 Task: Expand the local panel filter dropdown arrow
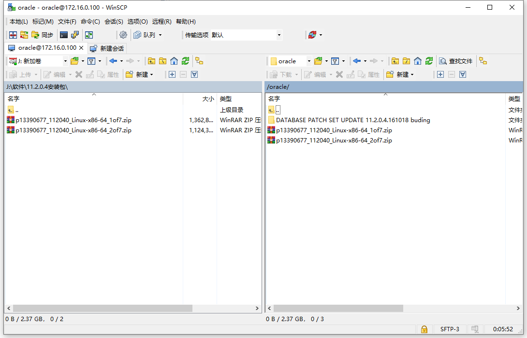click(100, 61)
